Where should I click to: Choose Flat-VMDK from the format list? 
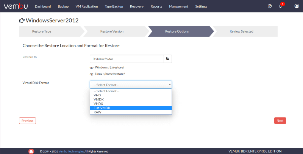131,108
